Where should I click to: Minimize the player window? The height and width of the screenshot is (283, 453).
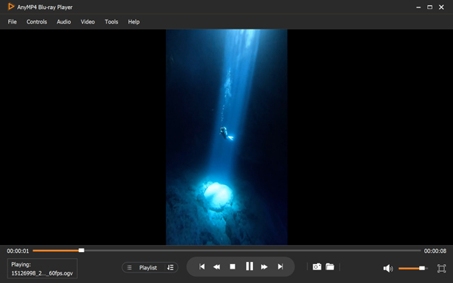click(418, 8)
